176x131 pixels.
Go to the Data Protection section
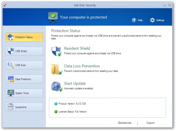click(24, 79)
